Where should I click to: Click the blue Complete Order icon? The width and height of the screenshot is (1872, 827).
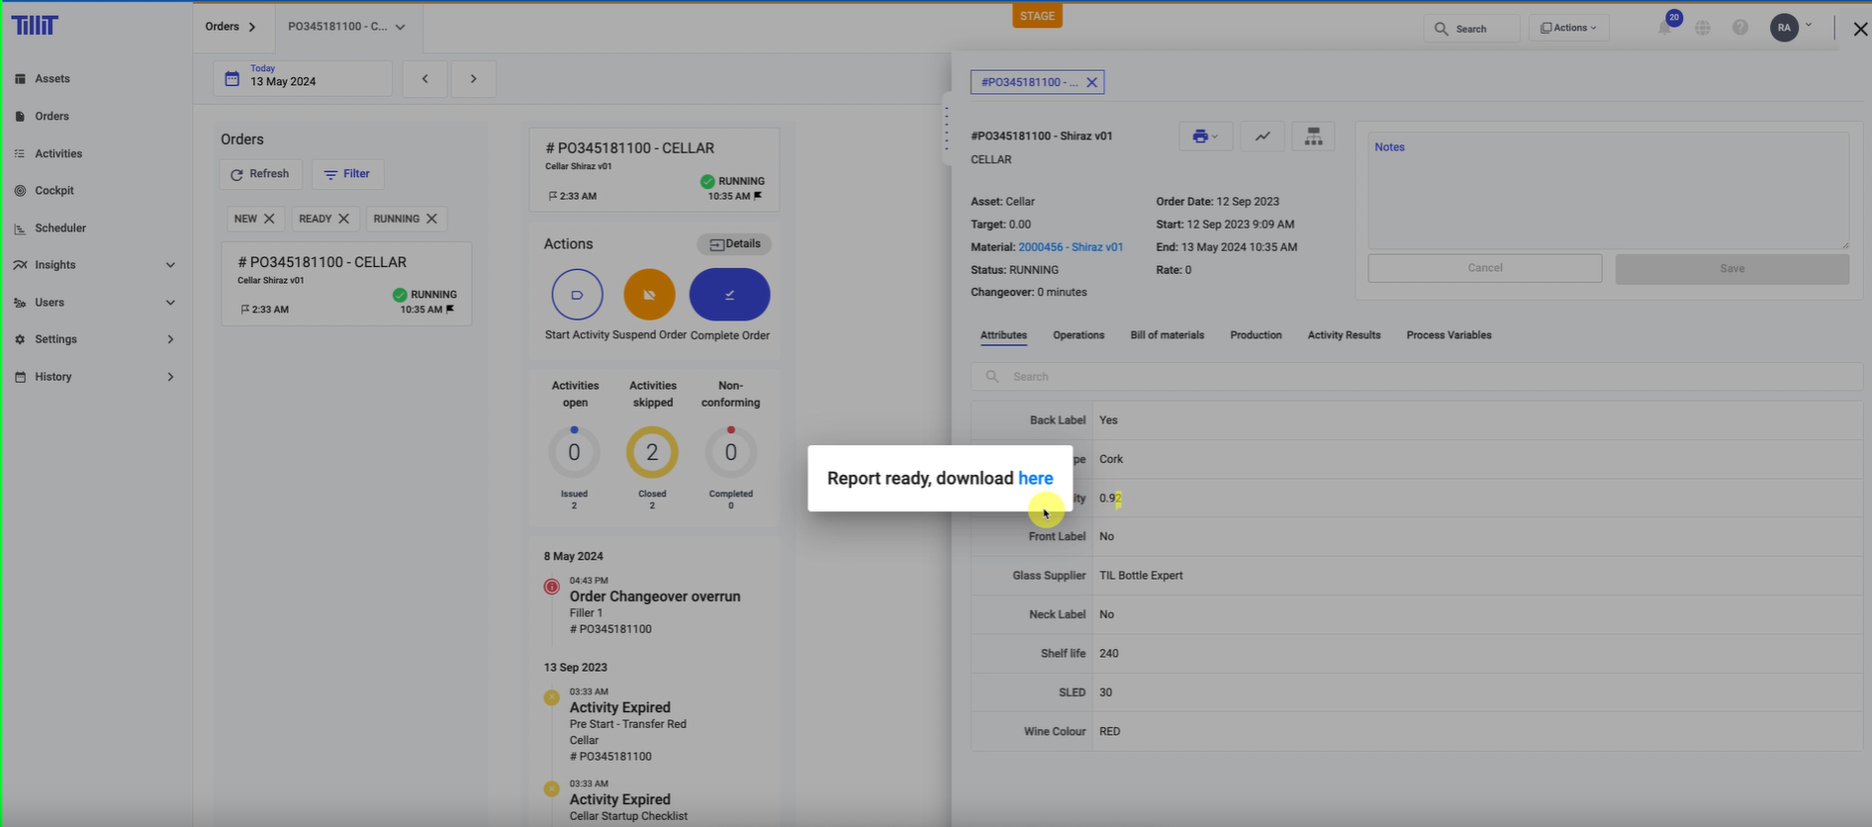(x=729, y=295)
